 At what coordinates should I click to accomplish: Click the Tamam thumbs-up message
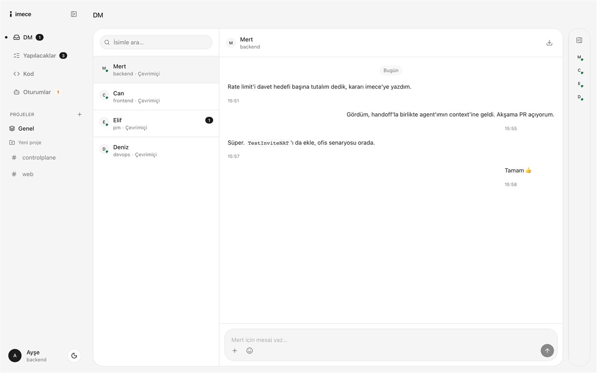[x=518, y=170]
